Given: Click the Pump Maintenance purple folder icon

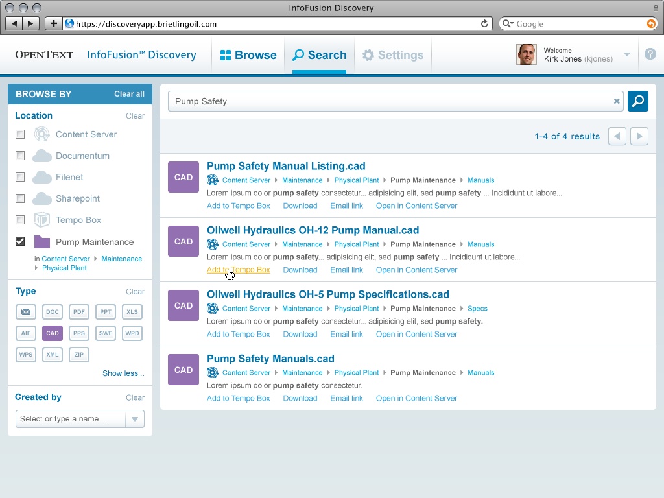Looking at the screenshot, I should (42, 242).
